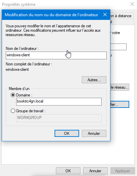Select the Groupe de travail radio option
The image size is (137, 176).
13,111
